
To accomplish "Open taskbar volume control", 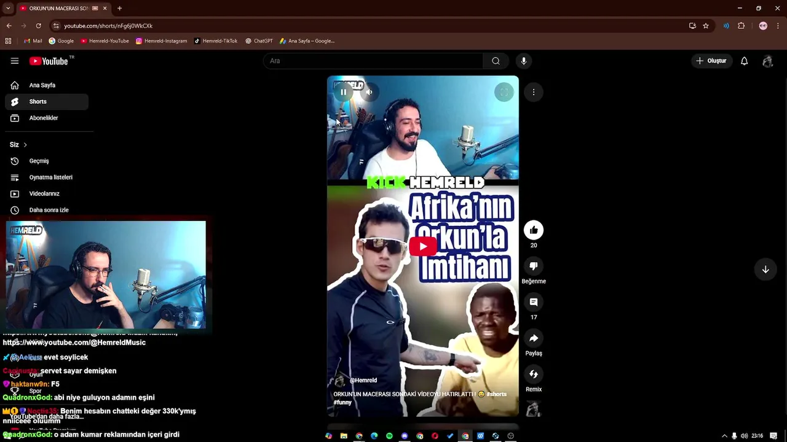I will (744, 436).
